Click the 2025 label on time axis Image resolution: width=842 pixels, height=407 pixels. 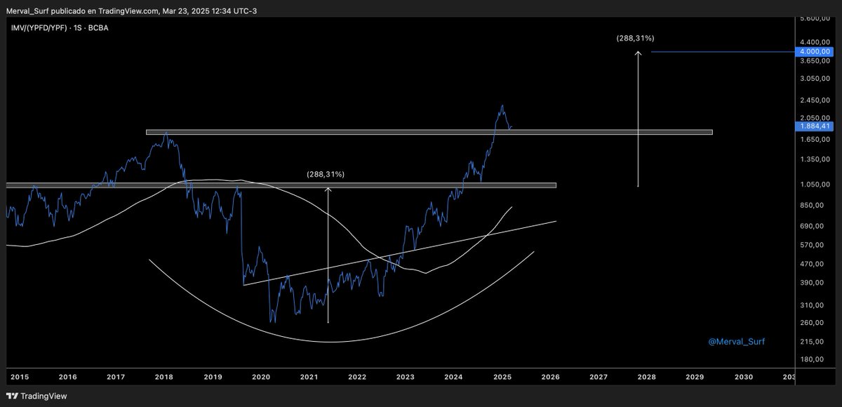[502, 377]
